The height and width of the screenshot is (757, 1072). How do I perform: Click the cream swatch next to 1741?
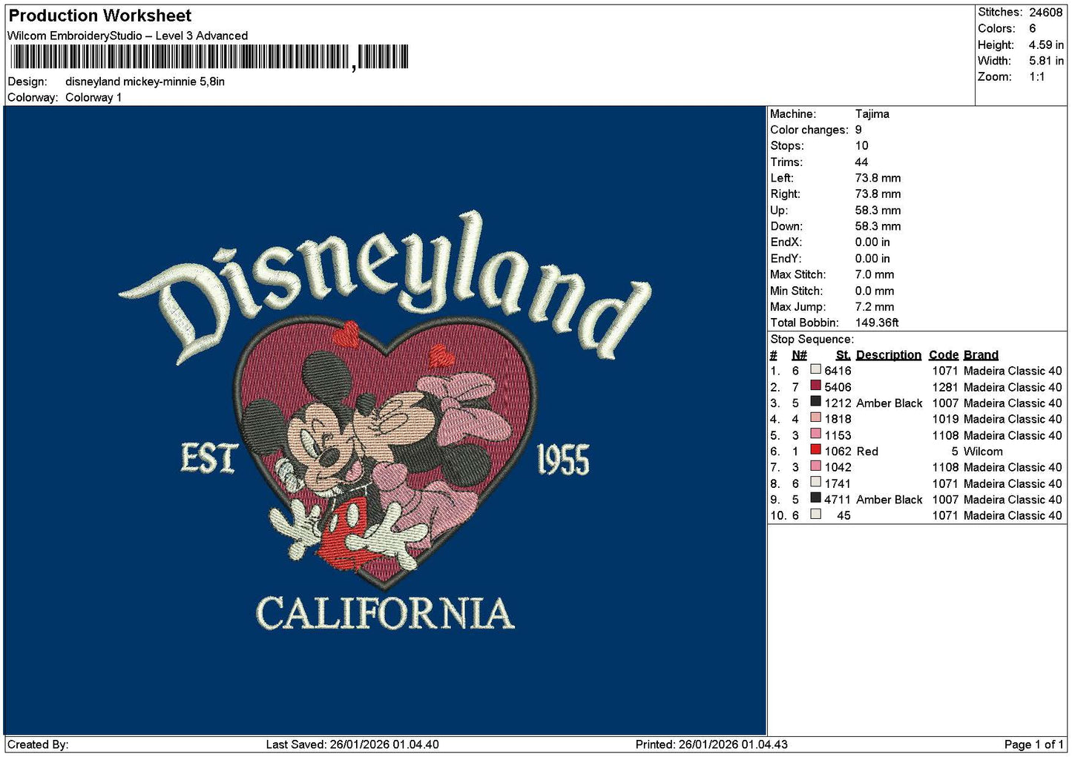pos(815,482)
